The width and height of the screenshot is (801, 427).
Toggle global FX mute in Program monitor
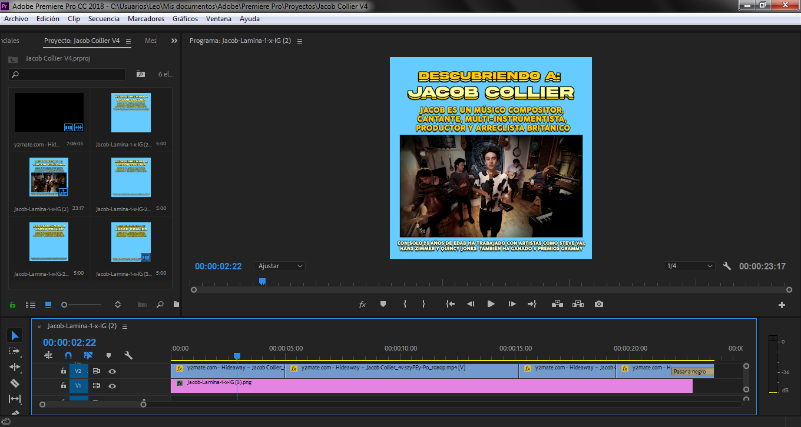click(x=363, y=304)
